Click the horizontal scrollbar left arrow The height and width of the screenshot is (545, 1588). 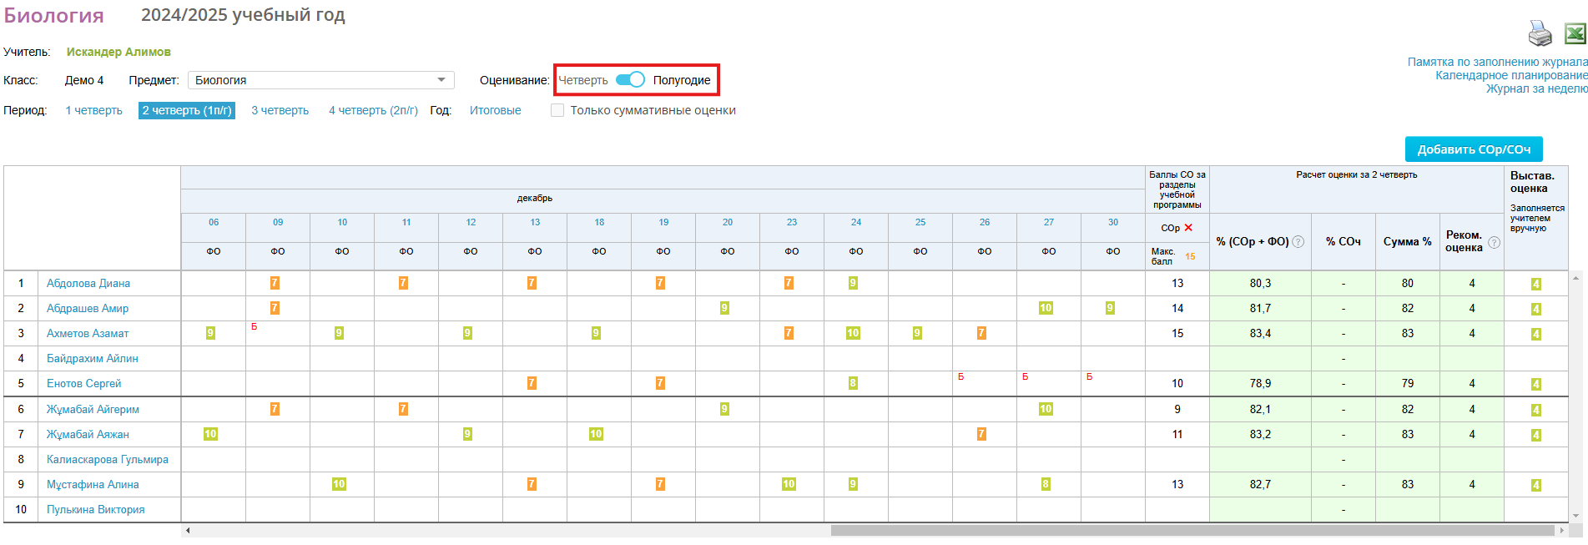(188, 530)
